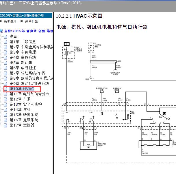Click the page icon beside 第6章
This screenshot has height=174, width=176.
tap(5, 68)
